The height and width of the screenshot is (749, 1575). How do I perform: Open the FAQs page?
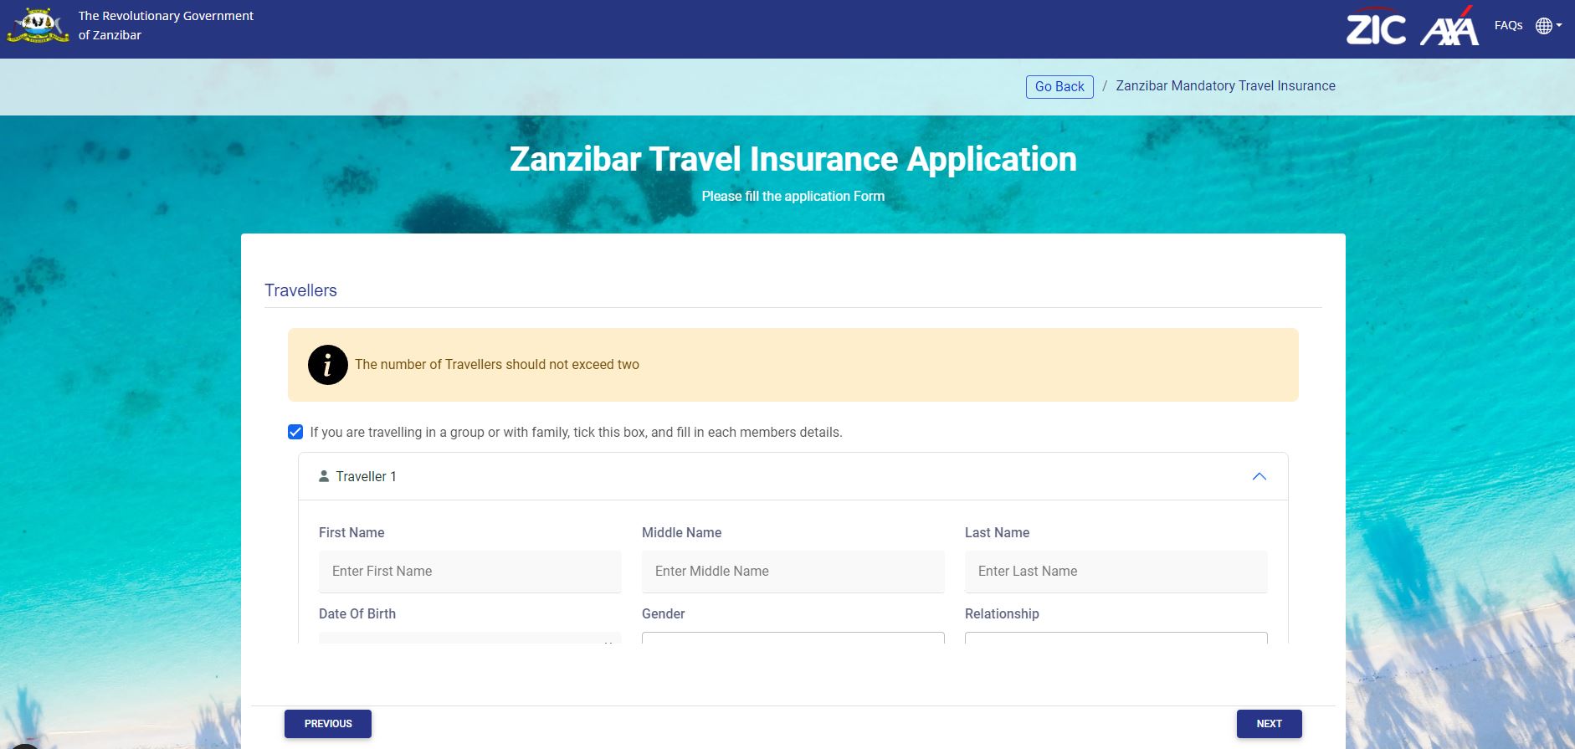pos(1508,26)
